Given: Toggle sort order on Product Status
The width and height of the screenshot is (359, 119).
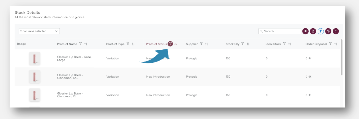Looking at the screenshot, I should pyautogui.click(x=176, y=44).
